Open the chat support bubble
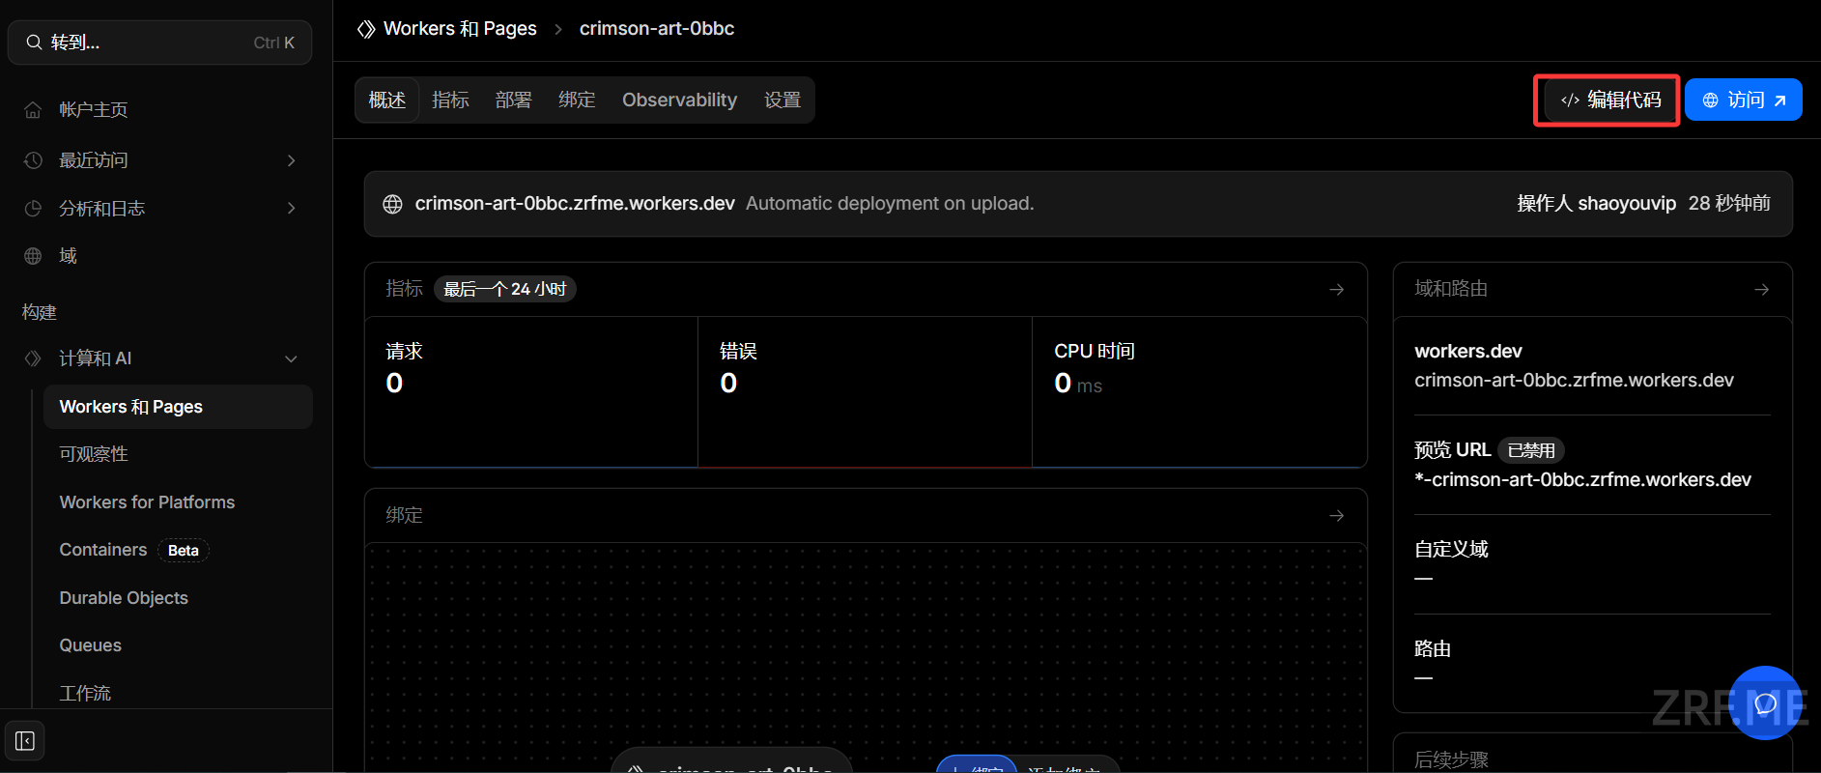Image resolution: width=1821 pixels, height=773 pixels. (1765, 703)
